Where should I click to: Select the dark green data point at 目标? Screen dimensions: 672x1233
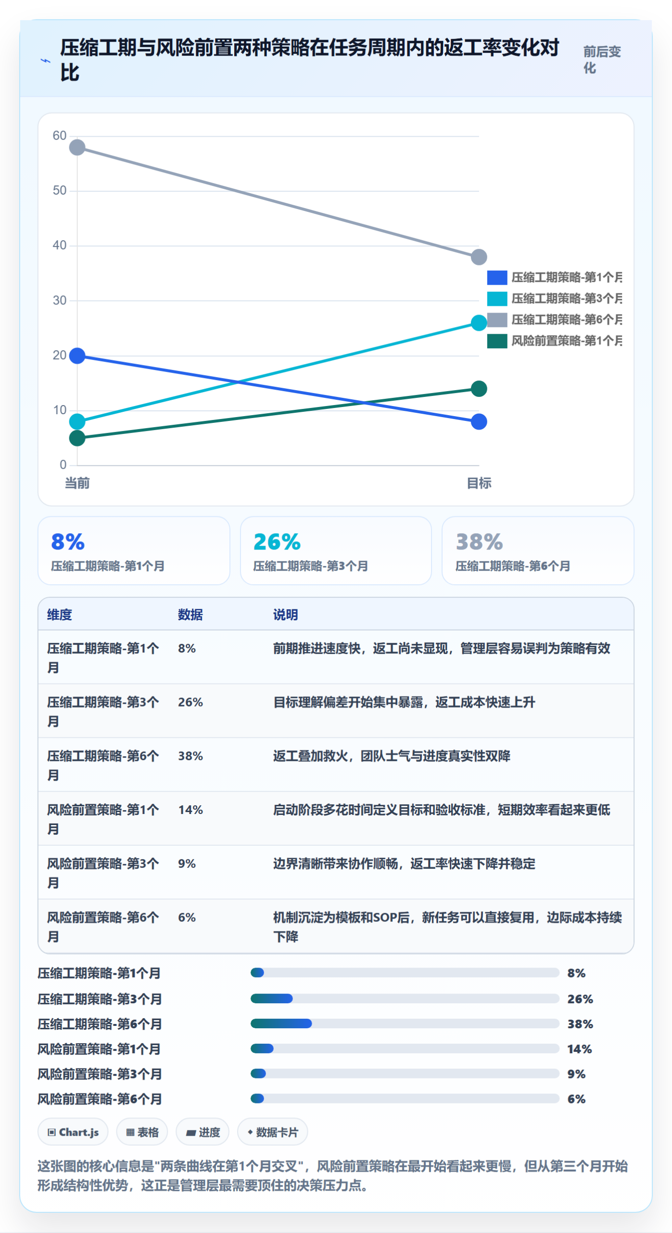pos(479,389)
